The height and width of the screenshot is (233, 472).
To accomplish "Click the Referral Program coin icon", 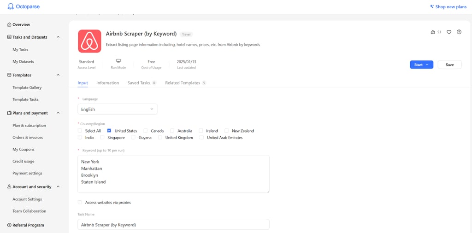I will coord(9,225).
